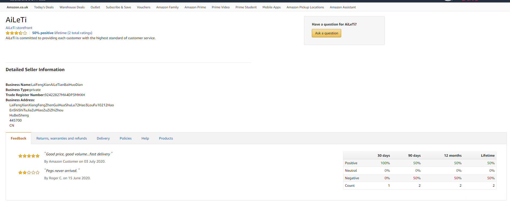The height and width of the screenshot is (205, 510).
Task: Open the AiLeTi storefront link
Action: pos(19,28)
